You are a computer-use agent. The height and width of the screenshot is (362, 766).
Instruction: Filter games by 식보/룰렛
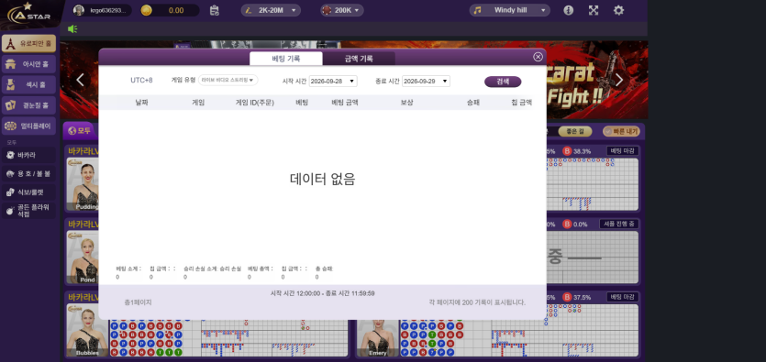[28, 192]
